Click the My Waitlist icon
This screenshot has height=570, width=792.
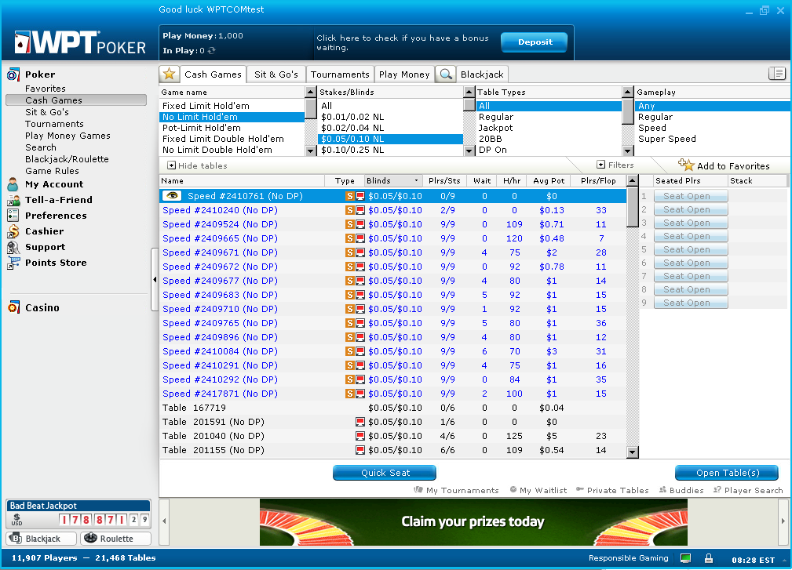tap(513, 489)
